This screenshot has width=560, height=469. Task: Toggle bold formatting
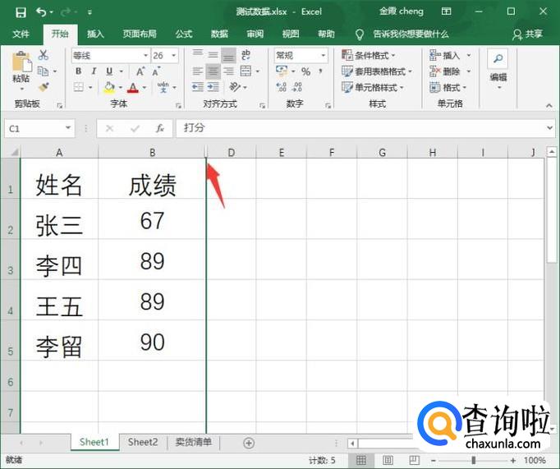click(x=79, y=71)
